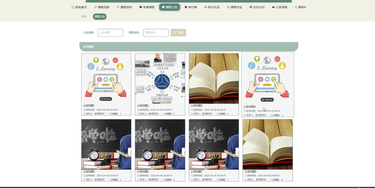The image size is (375, 188).
Task: Click the title text 公告标题6
Action: point(143,172)
